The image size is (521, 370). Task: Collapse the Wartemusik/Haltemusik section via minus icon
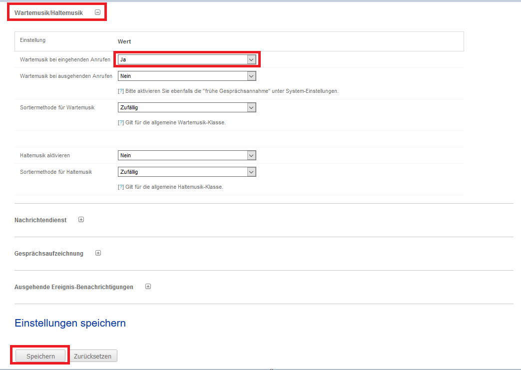[97, 12]
